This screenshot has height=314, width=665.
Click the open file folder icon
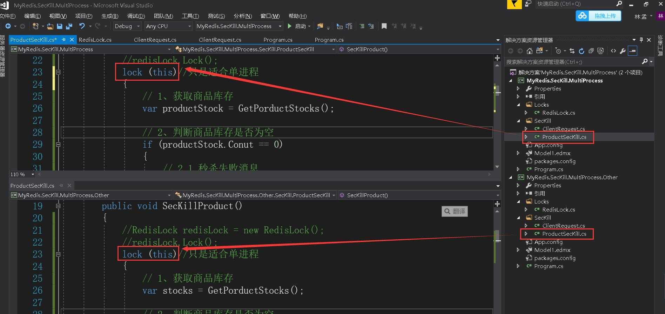coord(50,26)
